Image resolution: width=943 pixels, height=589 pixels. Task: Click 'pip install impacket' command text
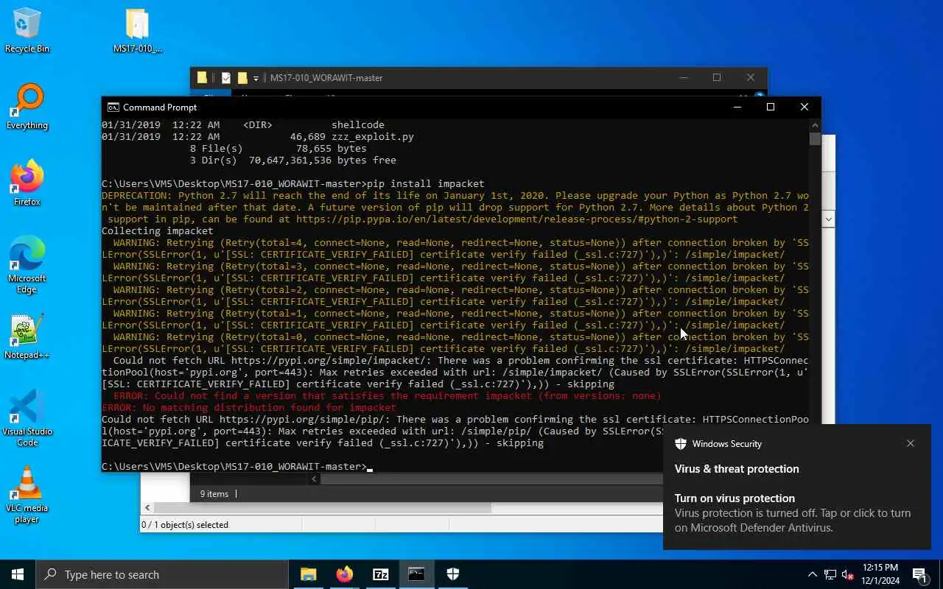(x=426, y=184)
